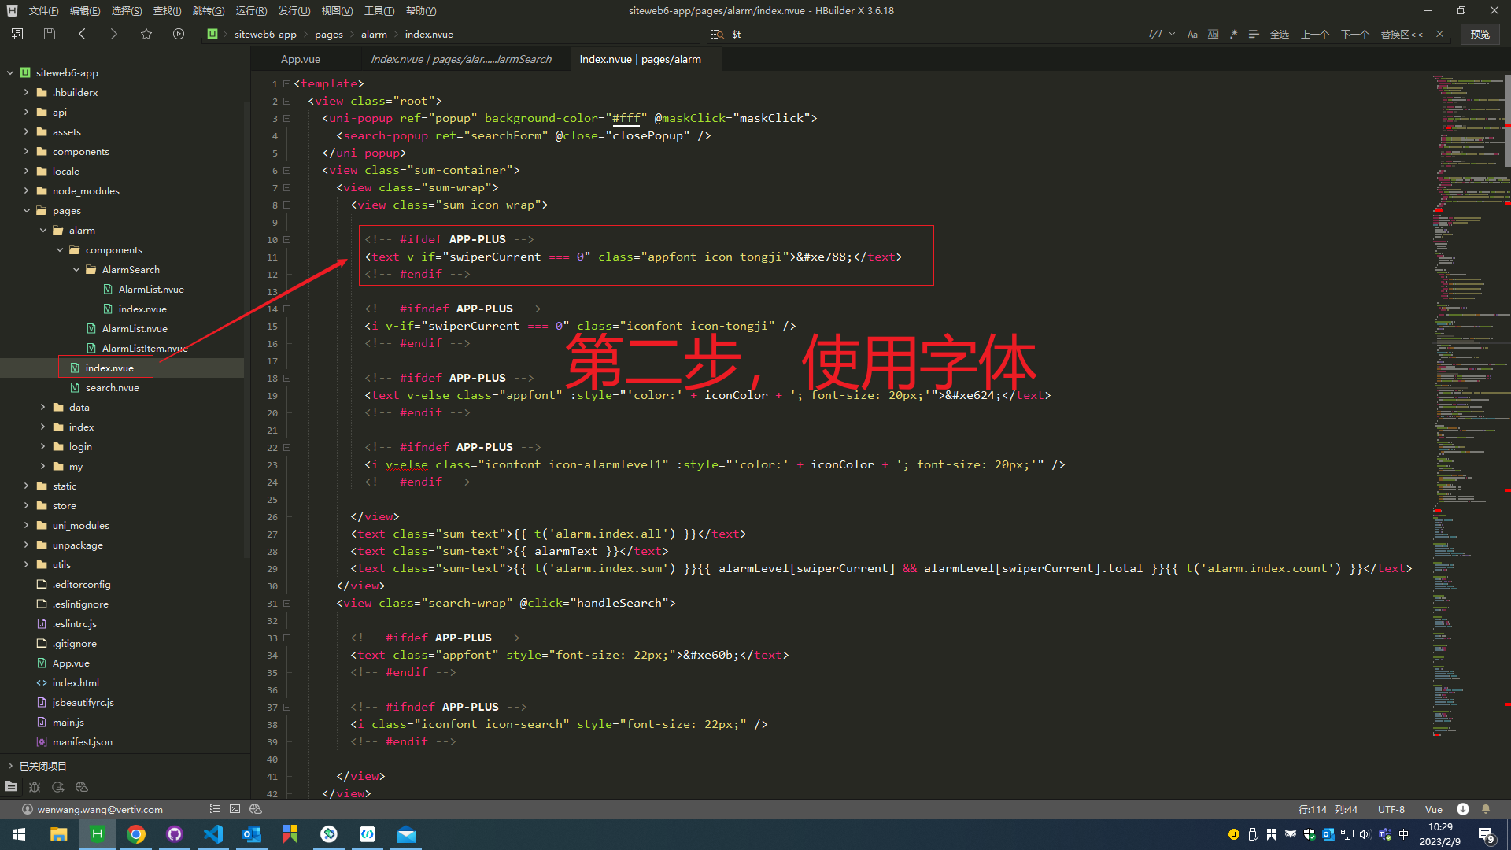Open manifest.json in the file tree

[x=82, y=741]
